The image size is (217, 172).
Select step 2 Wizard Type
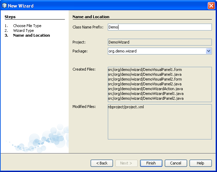pyautogui.click(x=23, y=30)
